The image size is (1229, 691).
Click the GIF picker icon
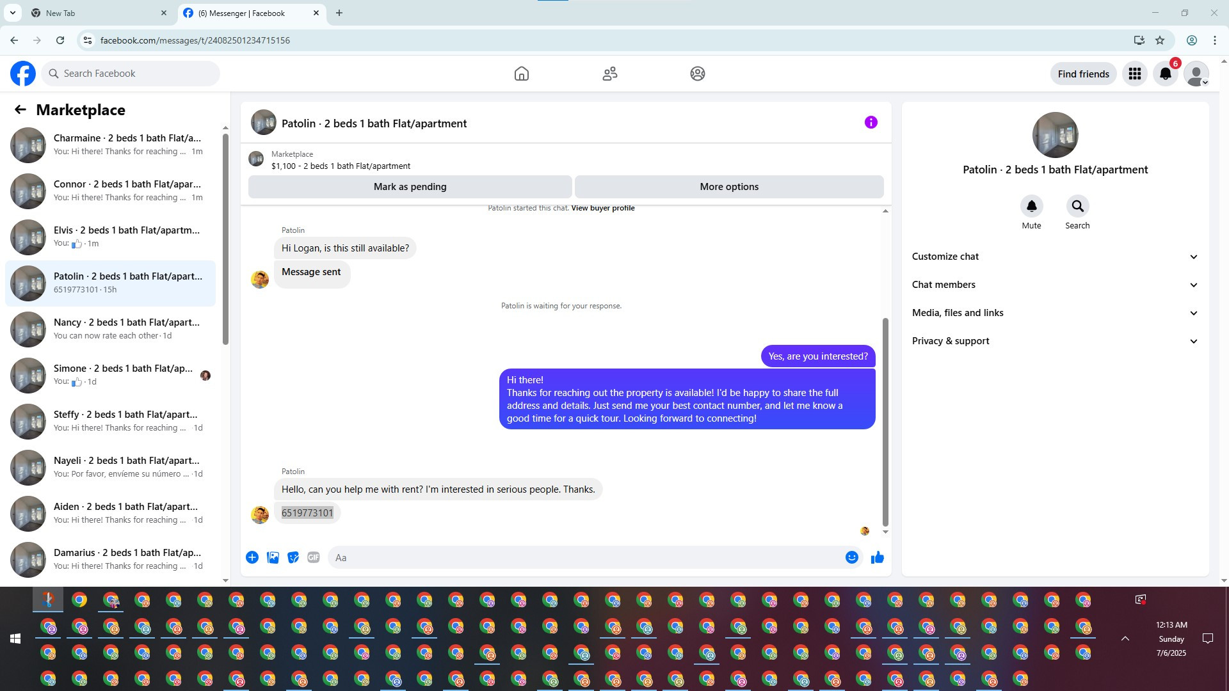[313, 557]
